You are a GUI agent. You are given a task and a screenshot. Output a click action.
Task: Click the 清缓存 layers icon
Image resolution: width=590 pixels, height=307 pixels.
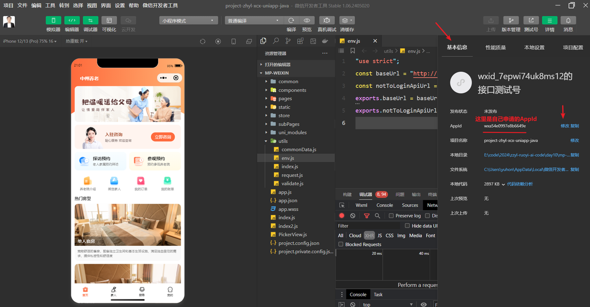347,20
